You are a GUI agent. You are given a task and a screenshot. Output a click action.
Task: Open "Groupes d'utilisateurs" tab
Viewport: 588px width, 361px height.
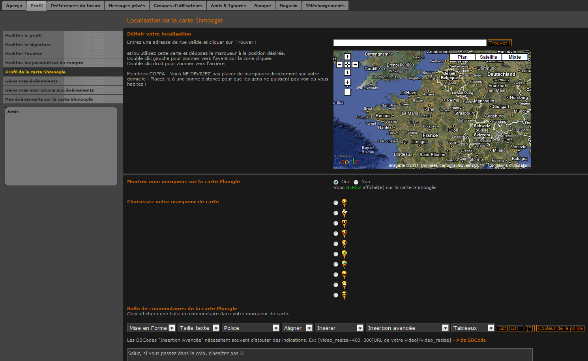(178, 6)
